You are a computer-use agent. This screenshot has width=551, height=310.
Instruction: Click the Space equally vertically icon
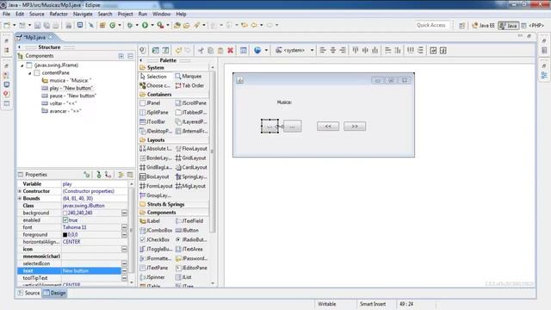click(x=420, y=50)
